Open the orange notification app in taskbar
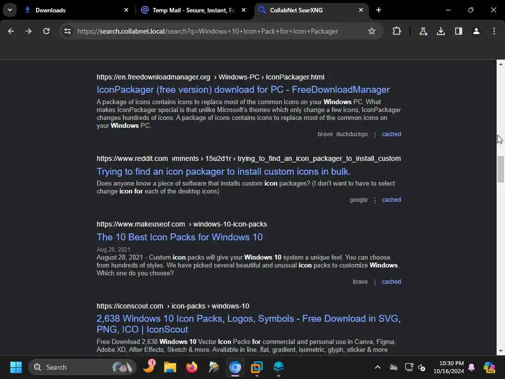The width and height of the screenshot is (505, 379). click(149, 367)
